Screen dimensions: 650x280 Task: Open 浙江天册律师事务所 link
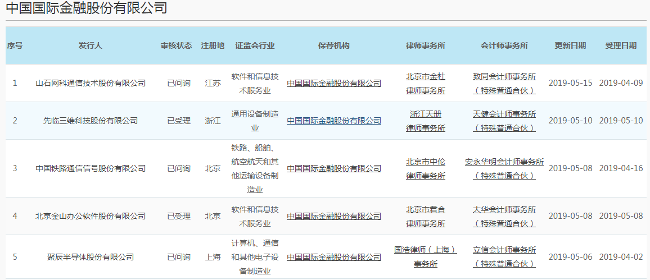(425, 121)
